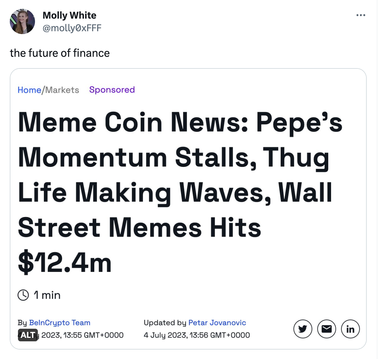Open the @molly0xFFF handle link
The height and width of the screenshot is (359, 379).
coord(72,28)
